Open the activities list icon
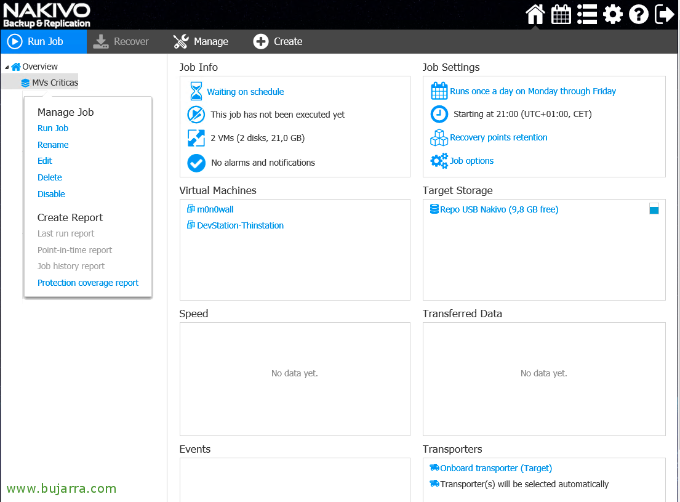Screen dimensions: 680x502 [586, 14]
